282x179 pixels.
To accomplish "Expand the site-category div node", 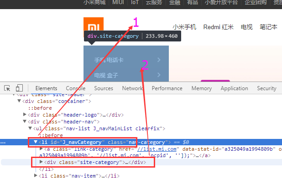I will [x=41, y=162].
